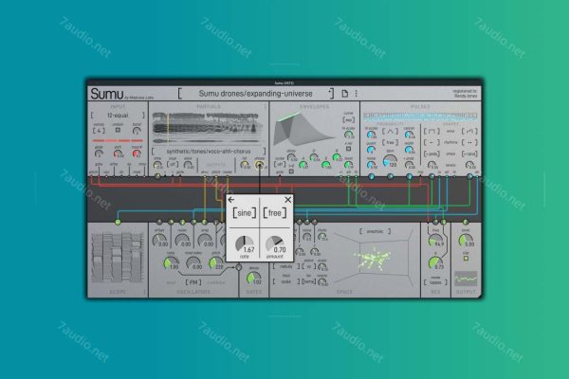Viewport: 569px width, 379px height.
Task: Click the back arrow in the modulation popup
Action: tap(231, 200)
